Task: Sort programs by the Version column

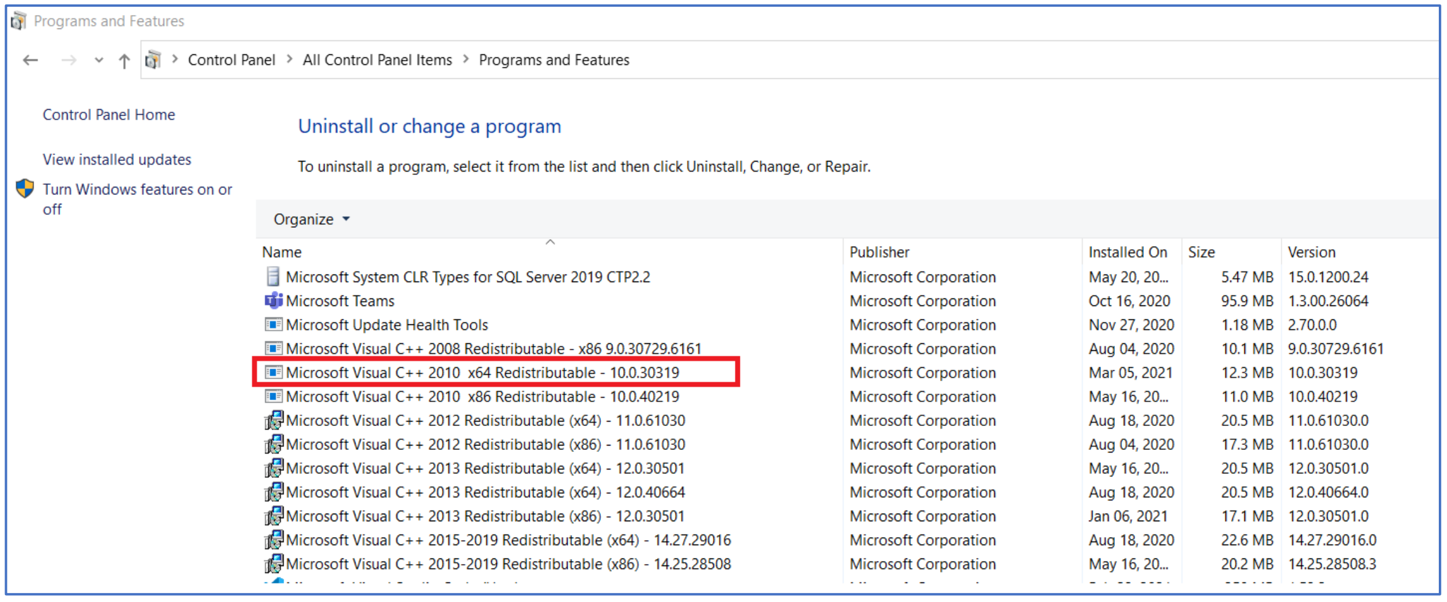Action: coord(1312,252)
